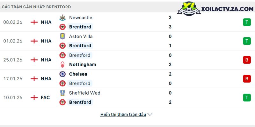Click the Aston Villa club crest
This screenshot has width=255, height=127.
coord(62,37)
